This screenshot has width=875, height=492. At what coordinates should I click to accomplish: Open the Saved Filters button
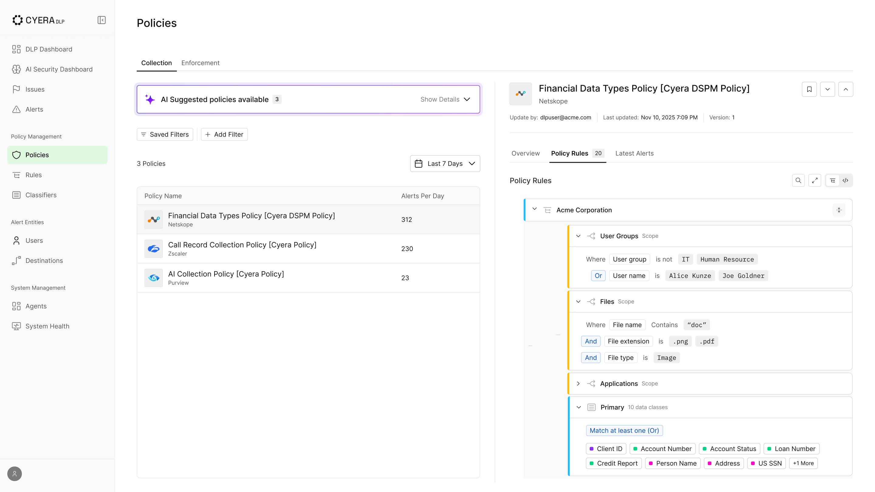[165, 135]
